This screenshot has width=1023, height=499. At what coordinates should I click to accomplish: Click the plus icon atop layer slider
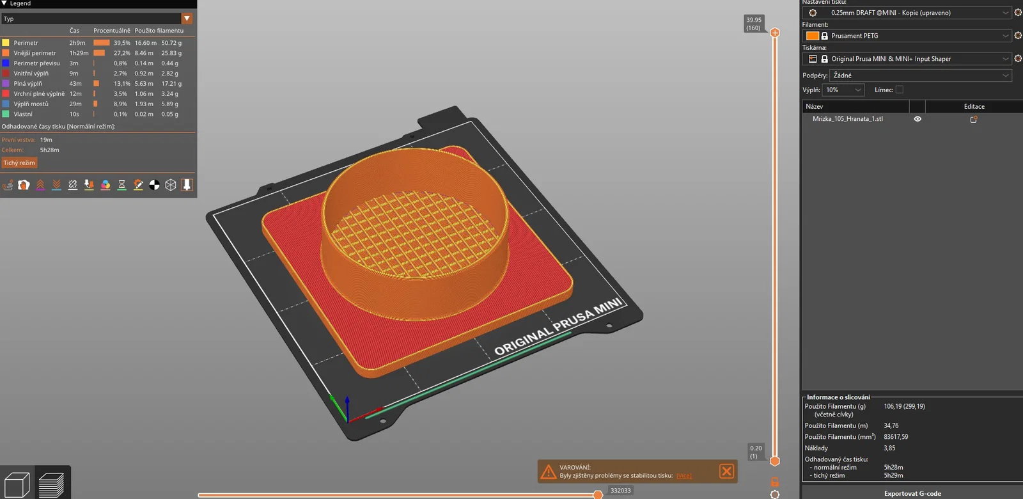point(775,33)
